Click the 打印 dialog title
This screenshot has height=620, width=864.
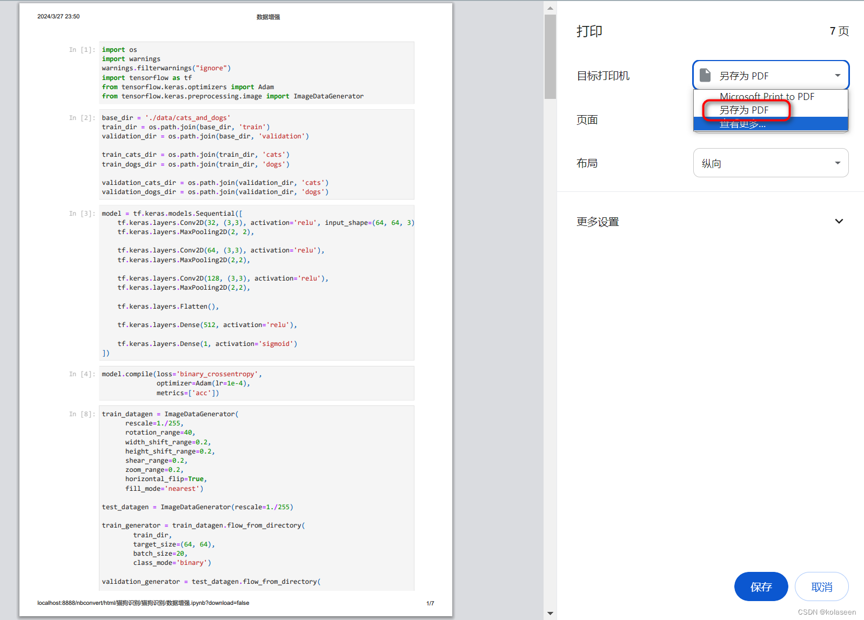589,31
